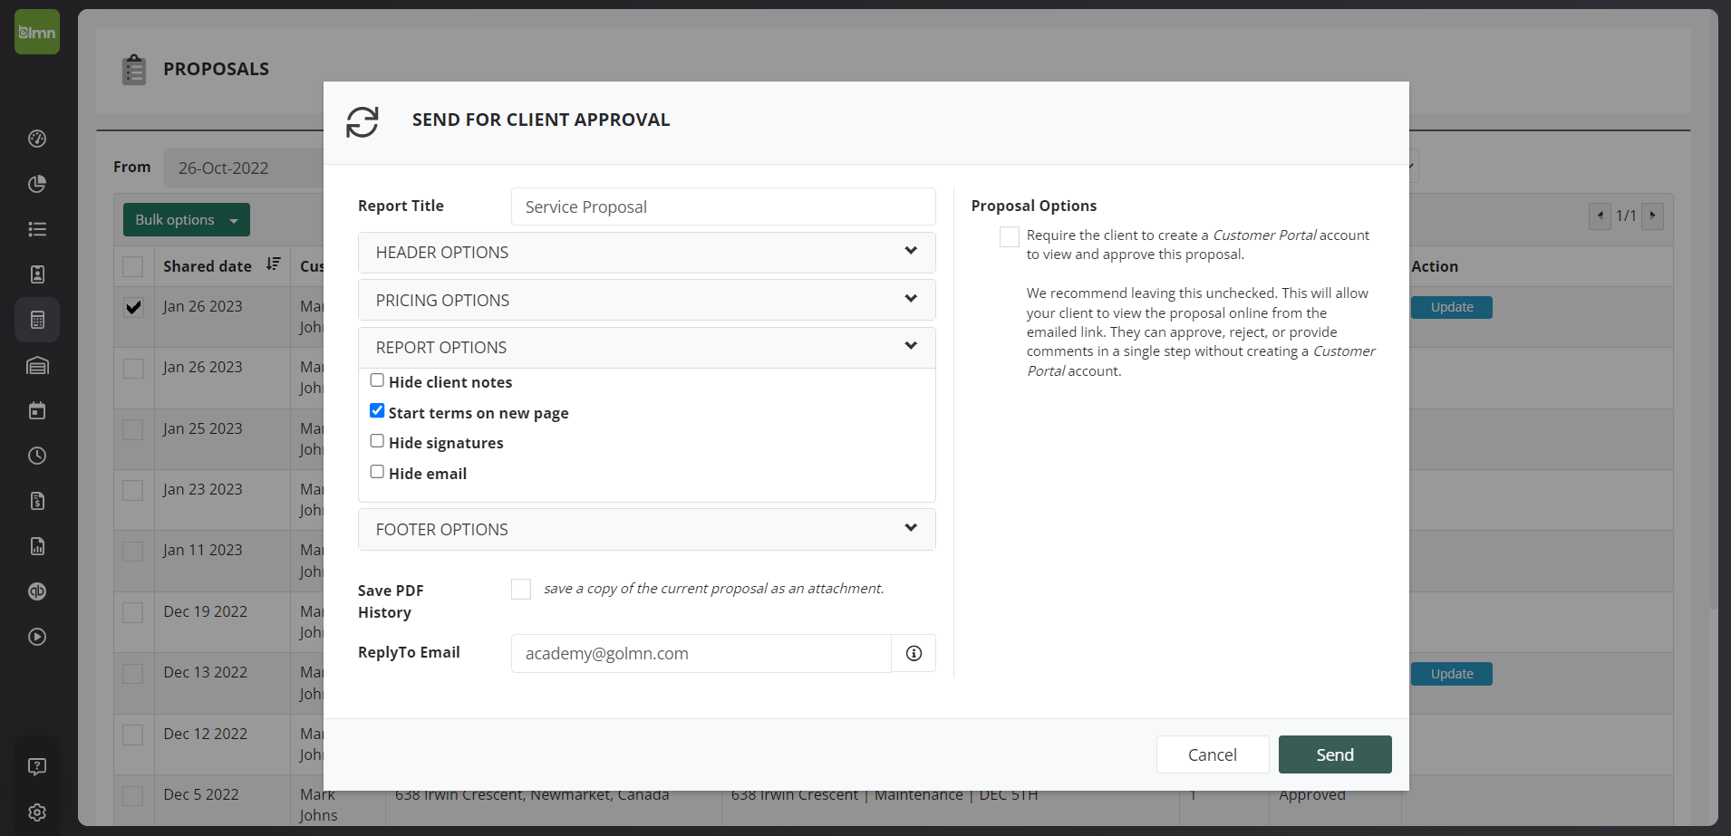Edit the ReplyTo Email field
1731x836 pixels.
click(x=701, y=653)
